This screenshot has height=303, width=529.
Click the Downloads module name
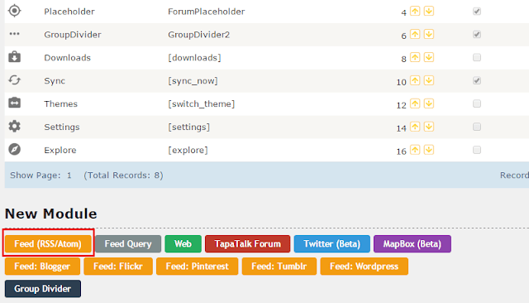click(x=67, y=58)
